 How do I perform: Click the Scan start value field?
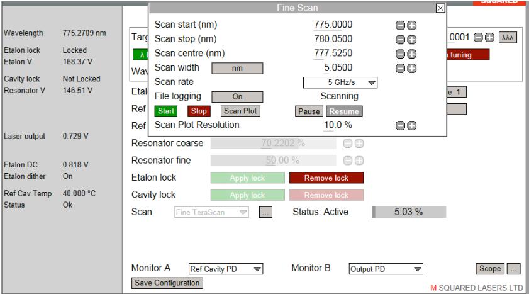click(x=333, y=25)
